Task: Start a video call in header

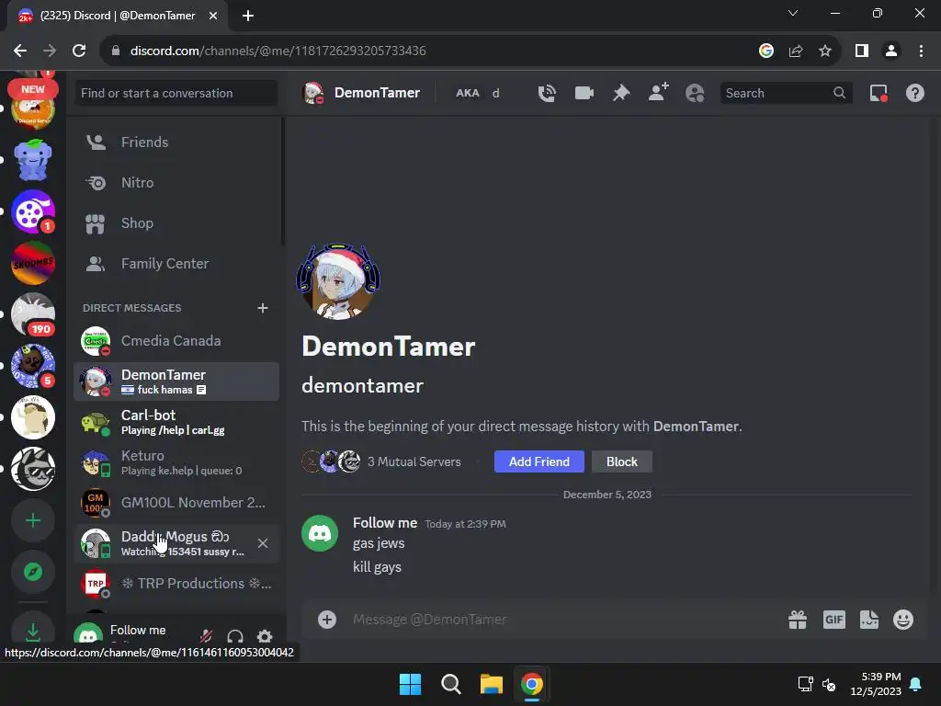Action: click(584, 93)
